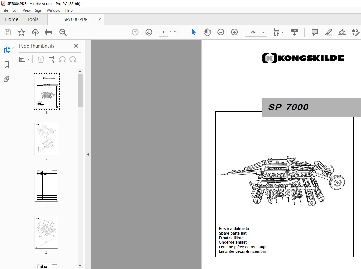Open the Bookmarks sidebar panel
Image resolution: width=361 pixels, height=269 pixels.
[7, 65]
